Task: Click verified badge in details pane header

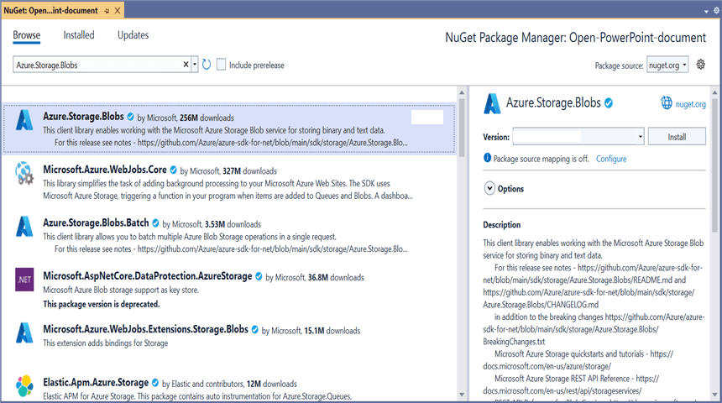Action: point(609,103)
